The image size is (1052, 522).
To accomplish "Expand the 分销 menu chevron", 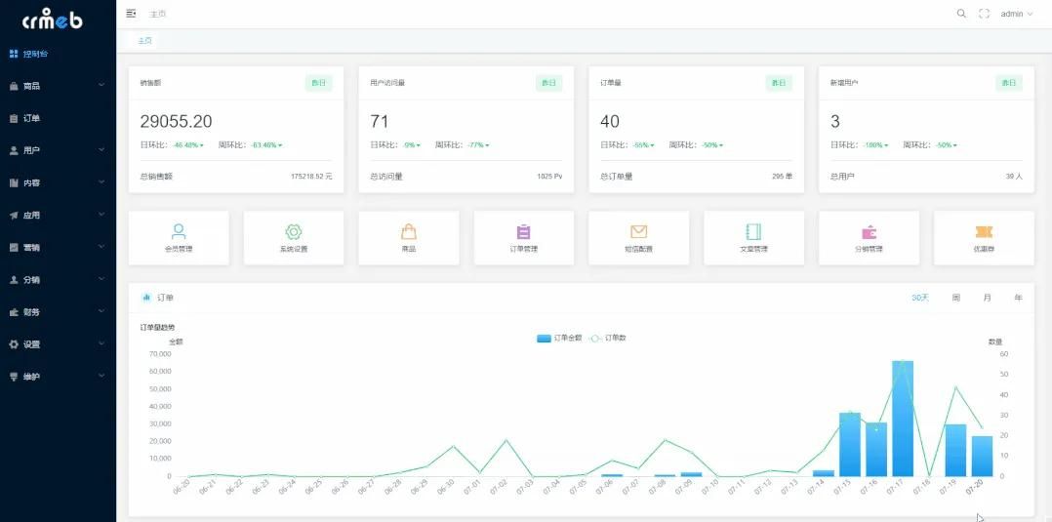I will pyautogui.click(x=101, y=278).
